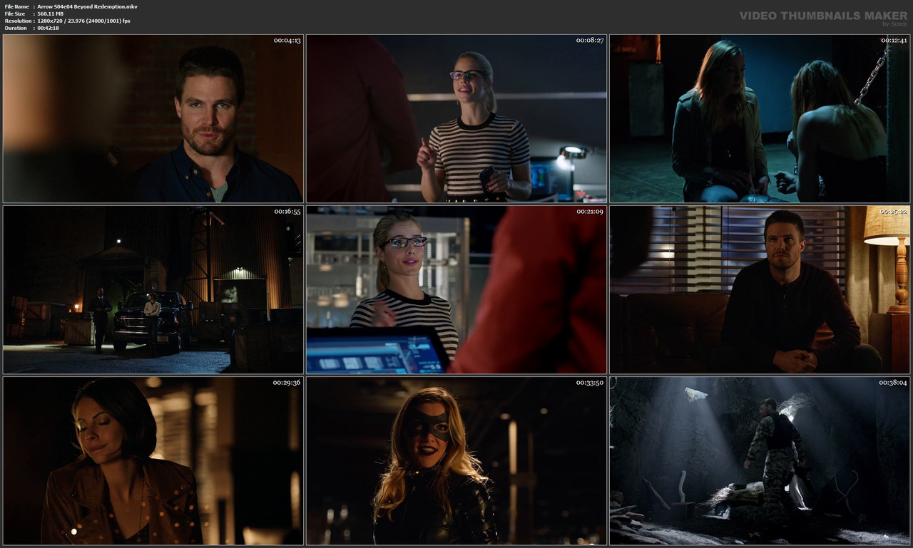Click the resolution text '1280x720 / 23.976 (24000/1001) fps'
The height and width of the screenshot is (548, 913).
point(84,21)
